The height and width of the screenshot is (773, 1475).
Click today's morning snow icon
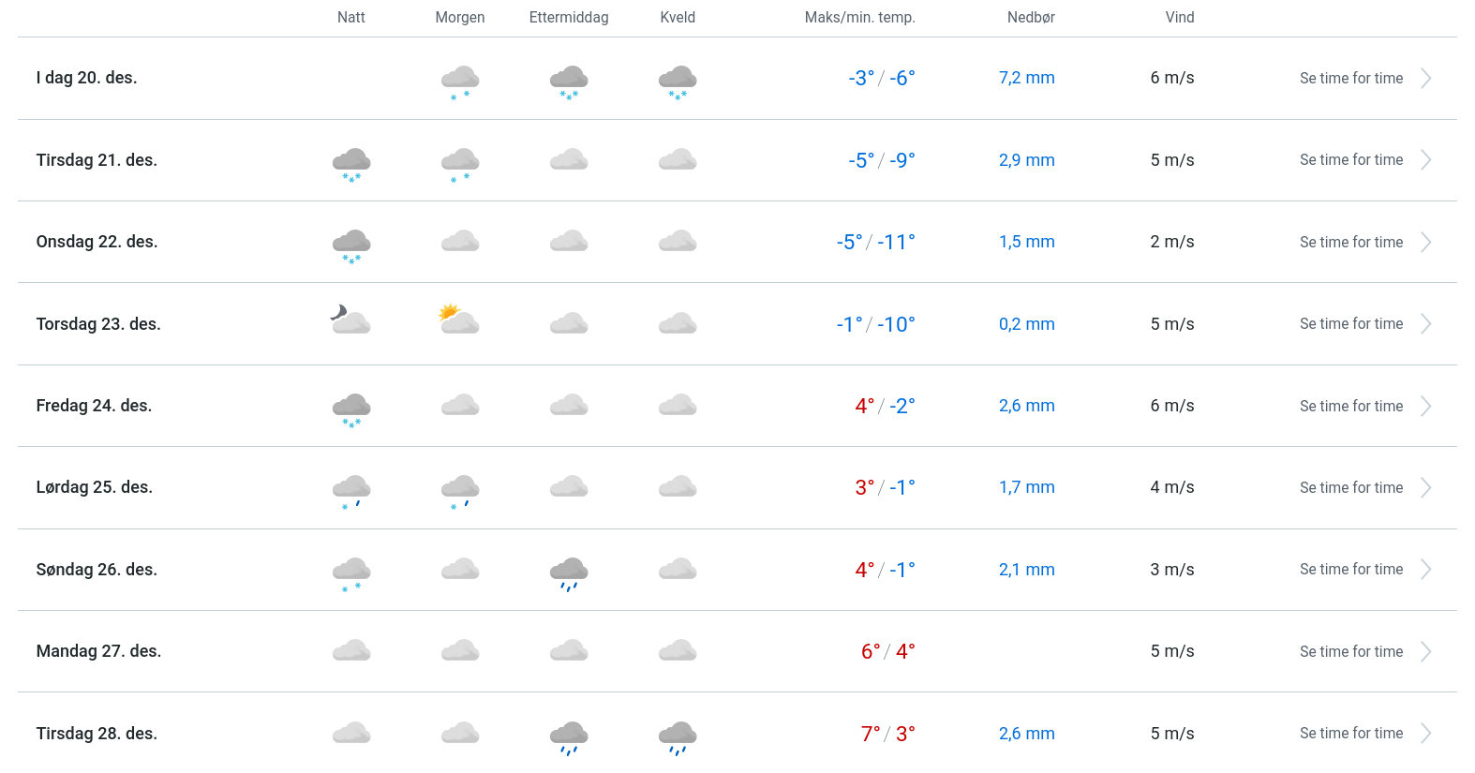pos(460,81)
